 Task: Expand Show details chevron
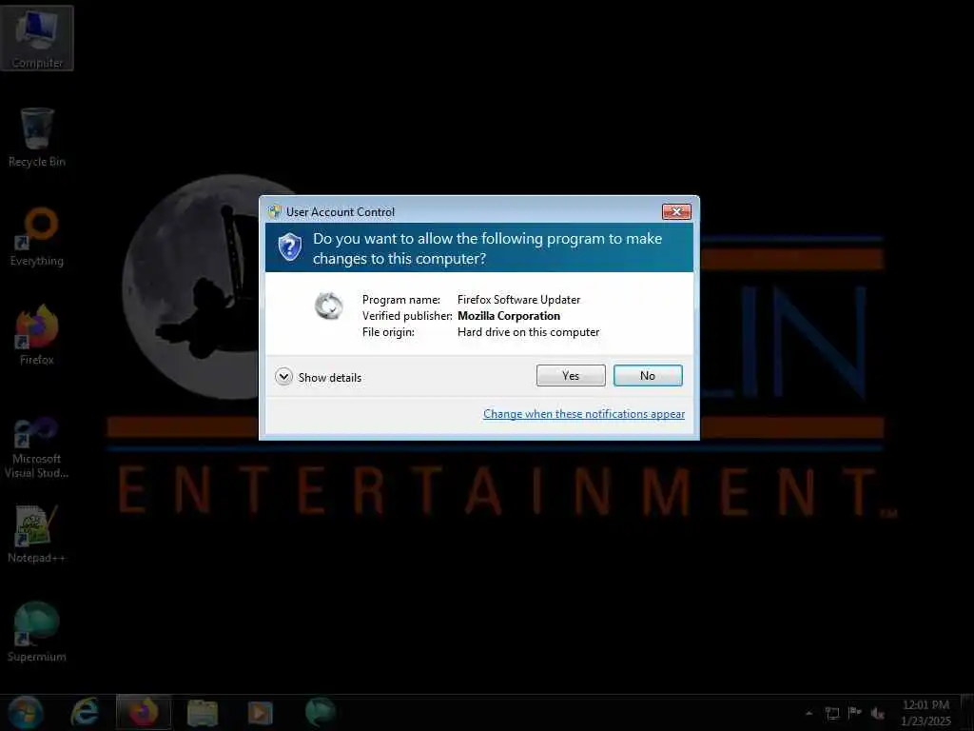(x=283, y=377)
